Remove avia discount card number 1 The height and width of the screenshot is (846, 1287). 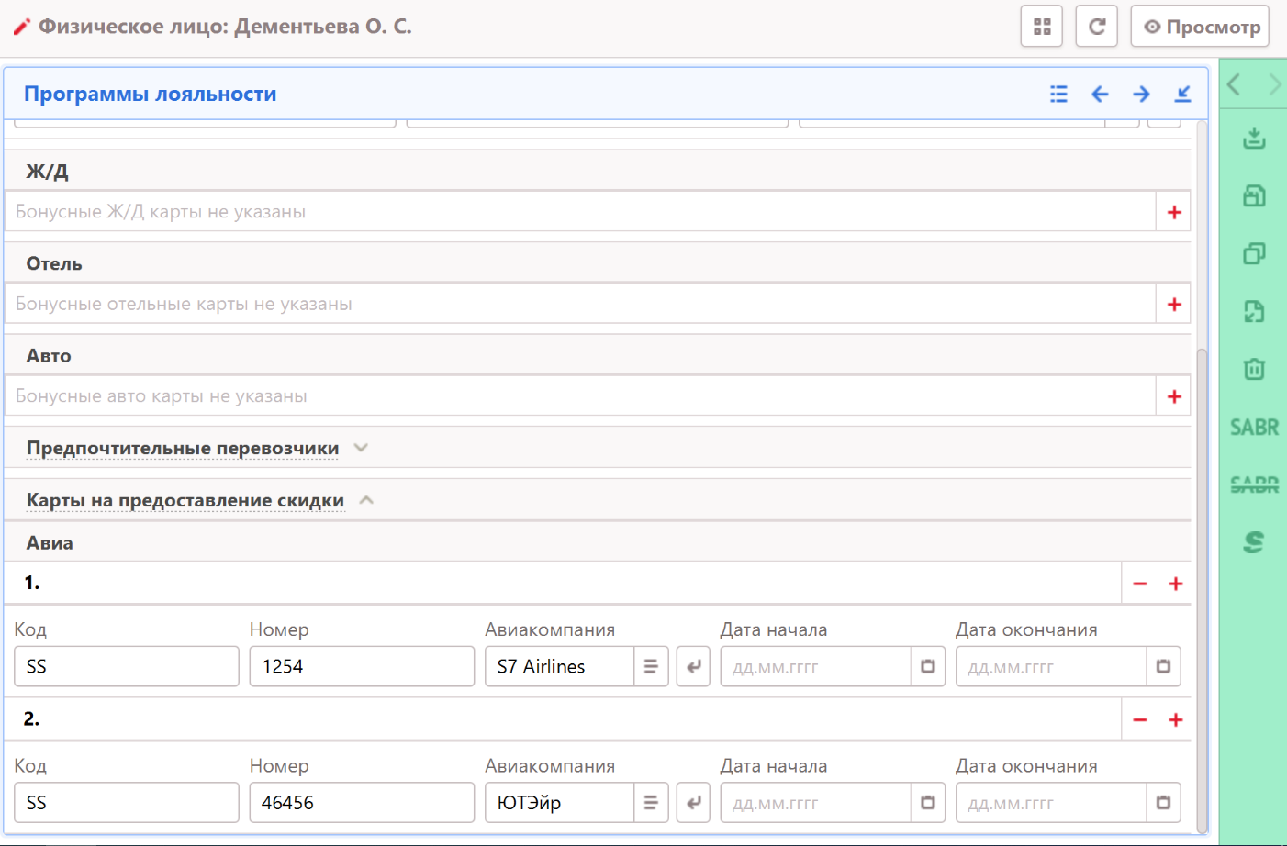(x=1140, y=584)
